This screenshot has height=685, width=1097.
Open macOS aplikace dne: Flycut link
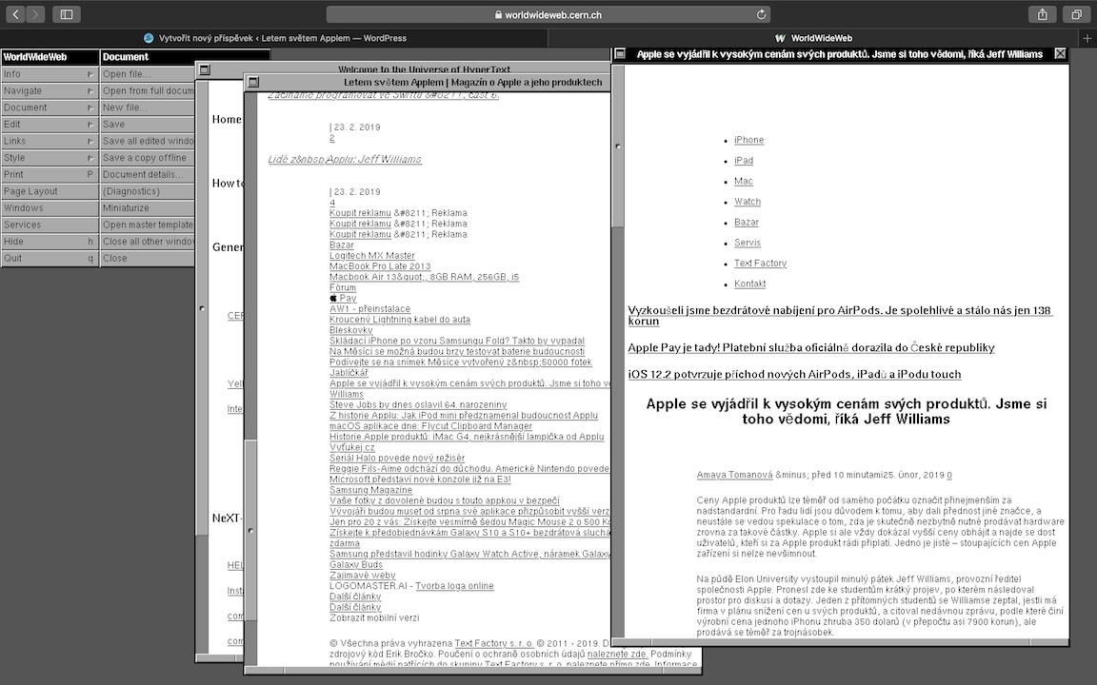coord(430,425)
